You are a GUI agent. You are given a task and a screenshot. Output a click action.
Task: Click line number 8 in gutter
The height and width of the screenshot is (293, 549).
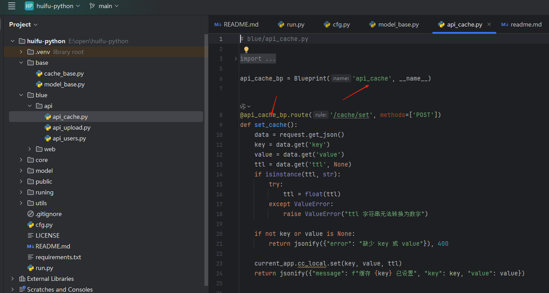click(x=221, y=115)
